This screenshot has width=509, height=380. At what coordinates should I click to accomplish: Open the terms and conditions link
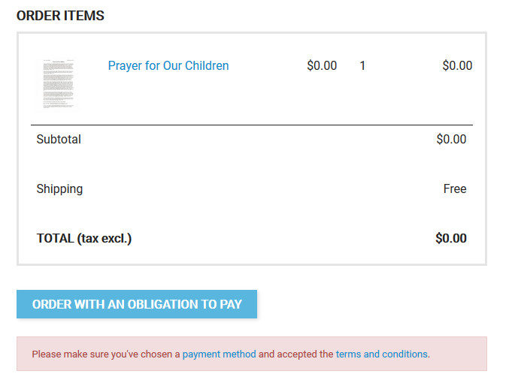(x=381, y=354)
